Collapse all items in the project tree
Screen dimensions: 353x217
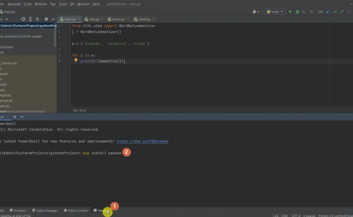tap(37, 19)
